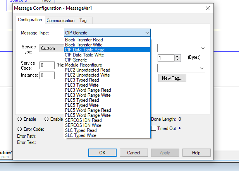Select CIP Data Table Write option
Screen dimensions: 239x171
107,55
